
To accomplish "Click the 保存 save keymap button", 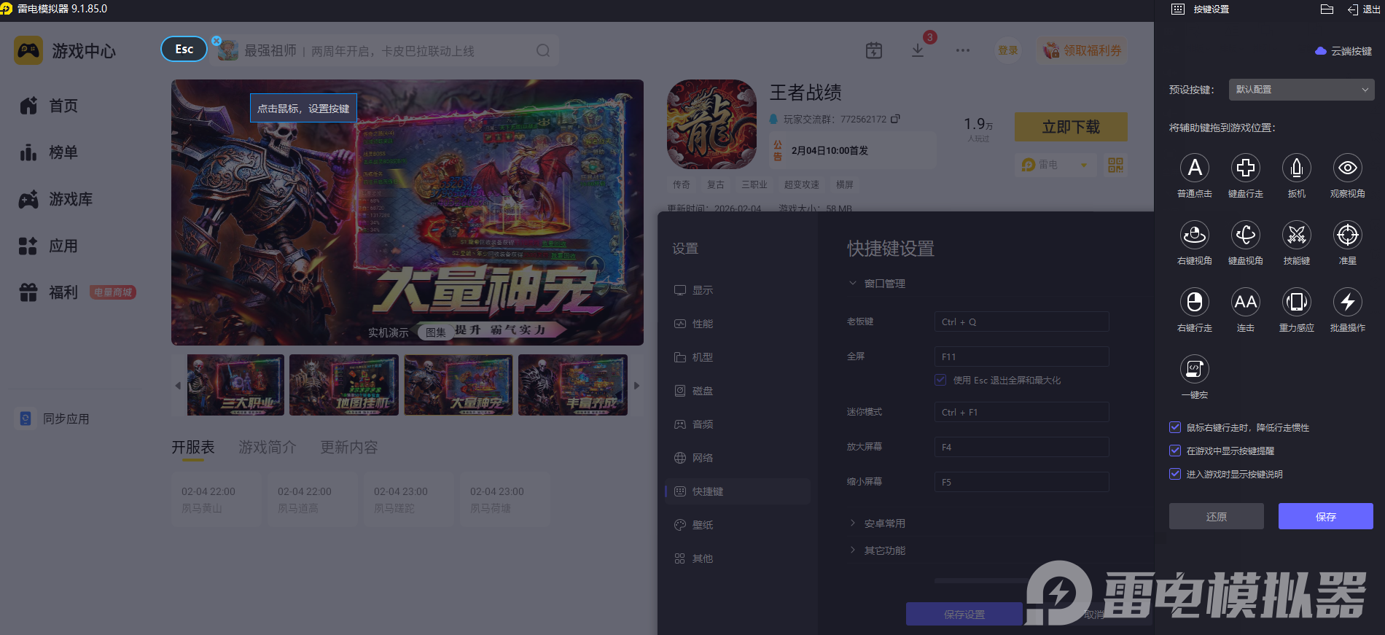I will (1325, 516).
